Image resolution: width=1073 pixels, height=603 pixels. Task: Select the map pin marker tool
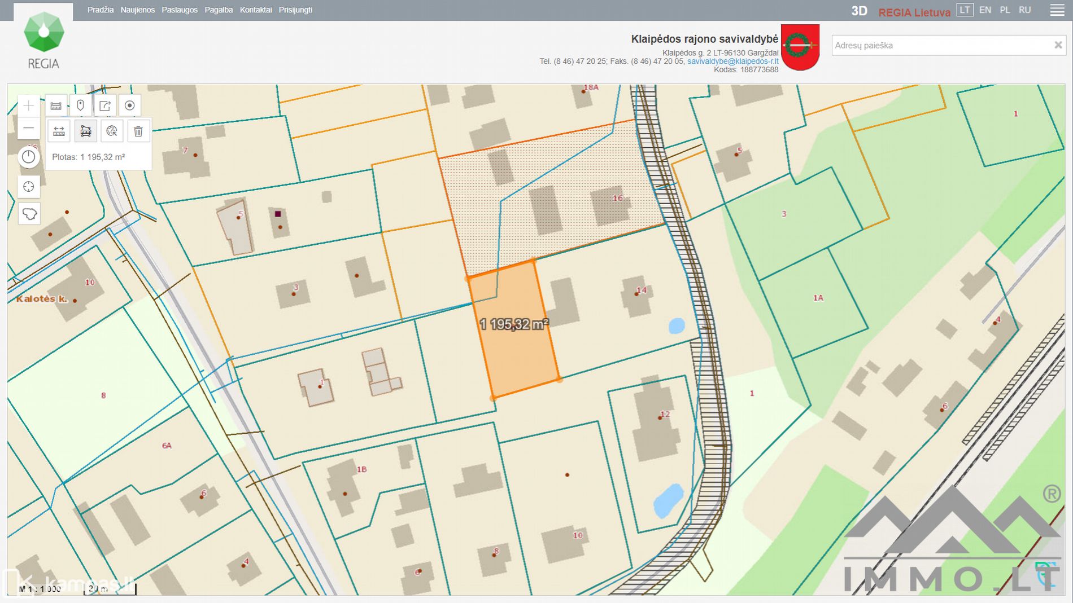coord(80,105)
